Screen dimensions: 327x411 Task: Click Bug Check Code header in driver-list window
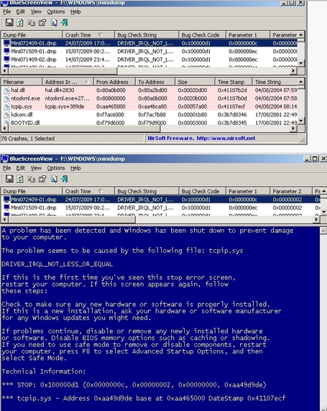pyautogui.click(x=203, y=35)
